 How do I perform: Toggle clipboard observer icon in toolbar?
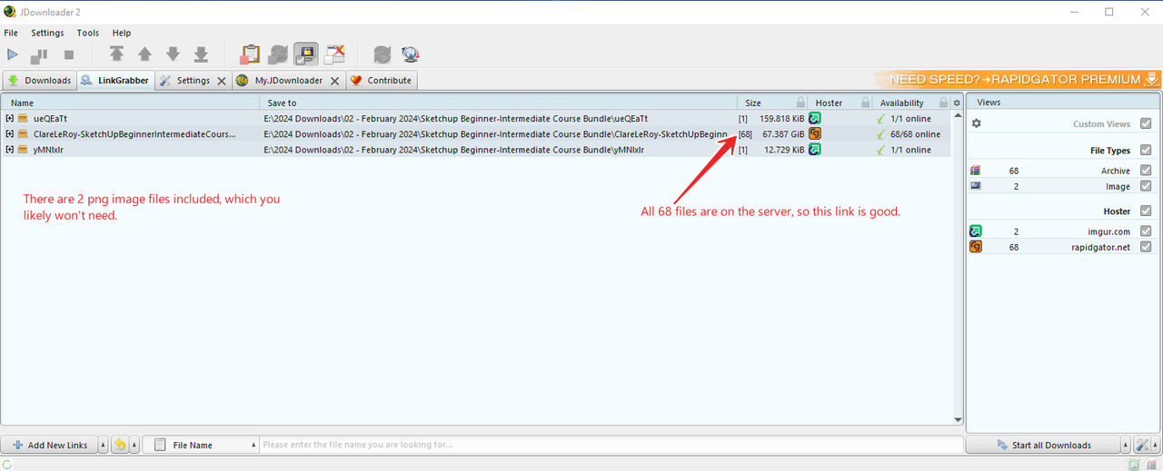coord(250,54)
